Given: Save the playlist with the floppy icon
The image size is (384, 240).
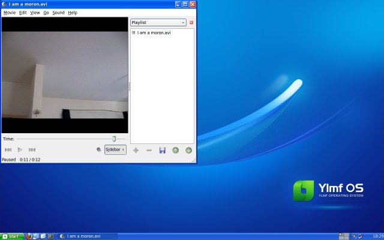Looking at the screenshot, I should coord(163,150).
